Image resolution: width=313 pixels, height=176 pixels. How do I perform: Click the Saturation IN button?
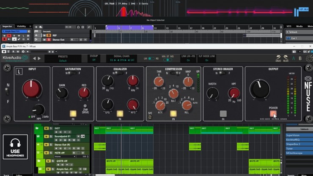pyautogui.click(x=73, y=114)
